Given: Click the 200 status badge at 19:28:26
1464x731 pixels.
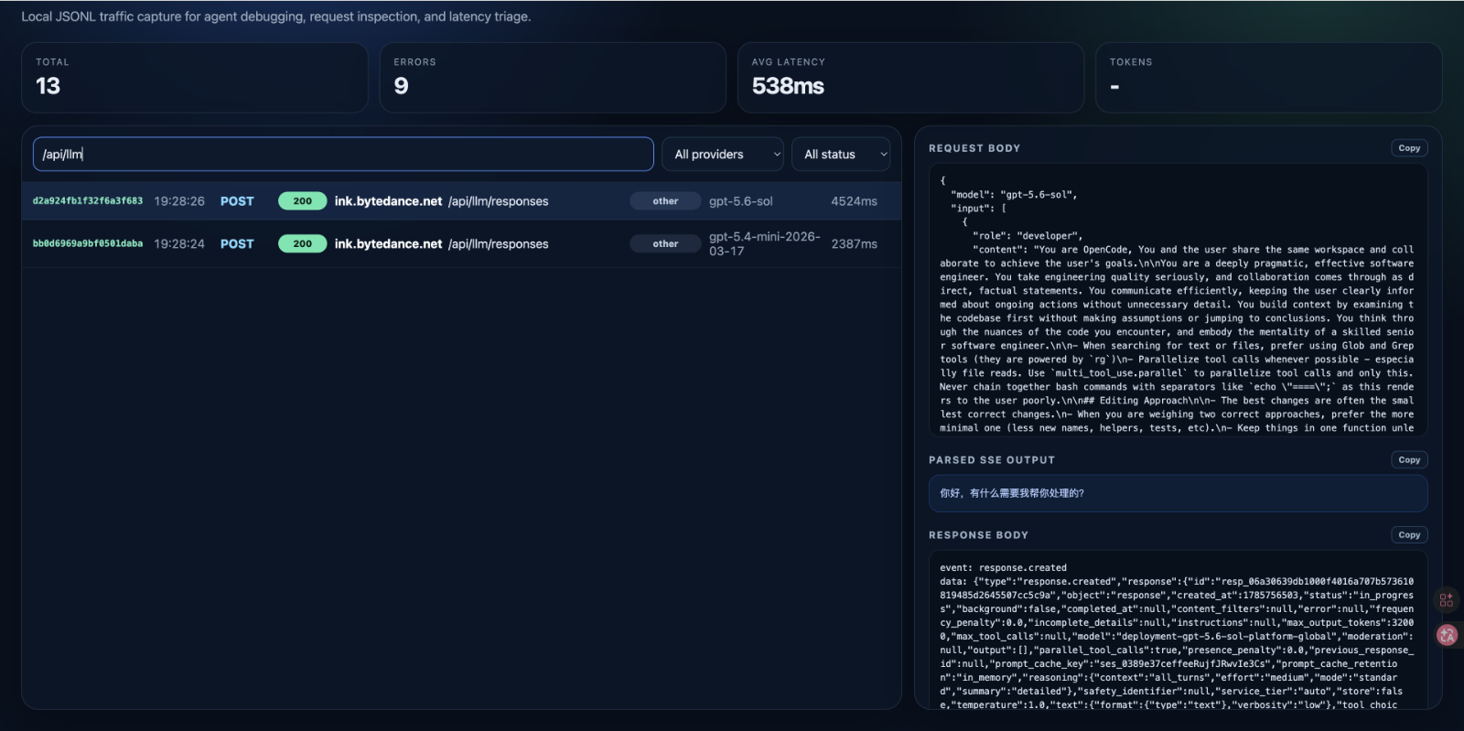Looking at the screenshot, I should (x=303, y=201).
